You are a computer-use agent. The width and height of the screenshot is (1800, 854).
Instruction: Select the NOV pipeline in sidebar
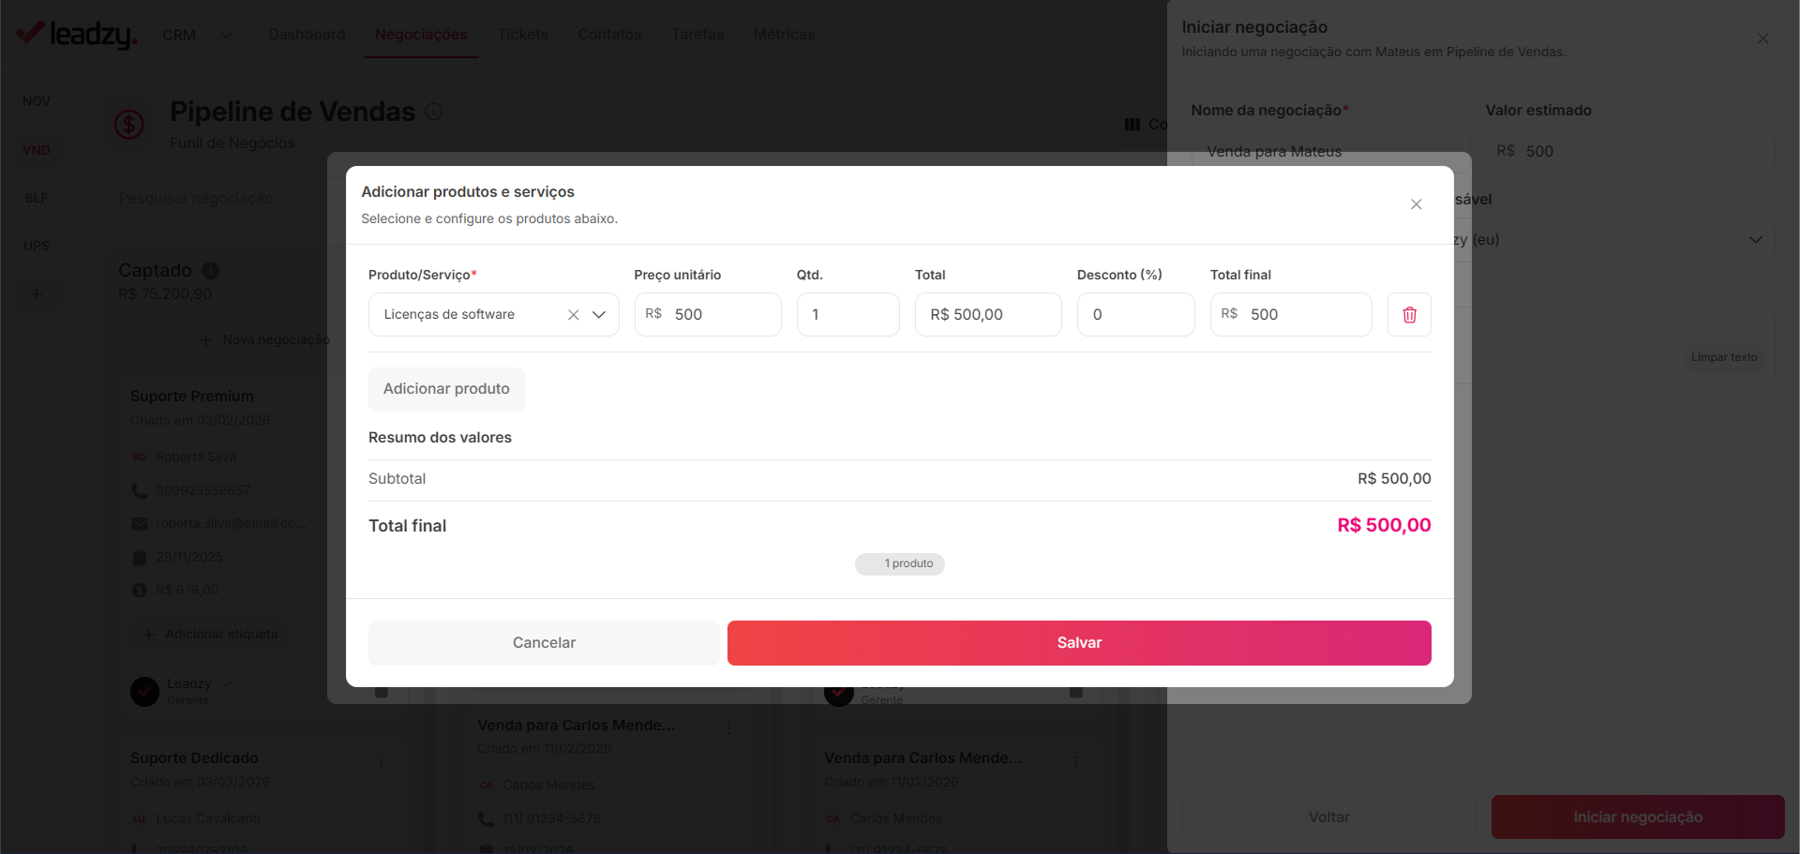point(37,101)
